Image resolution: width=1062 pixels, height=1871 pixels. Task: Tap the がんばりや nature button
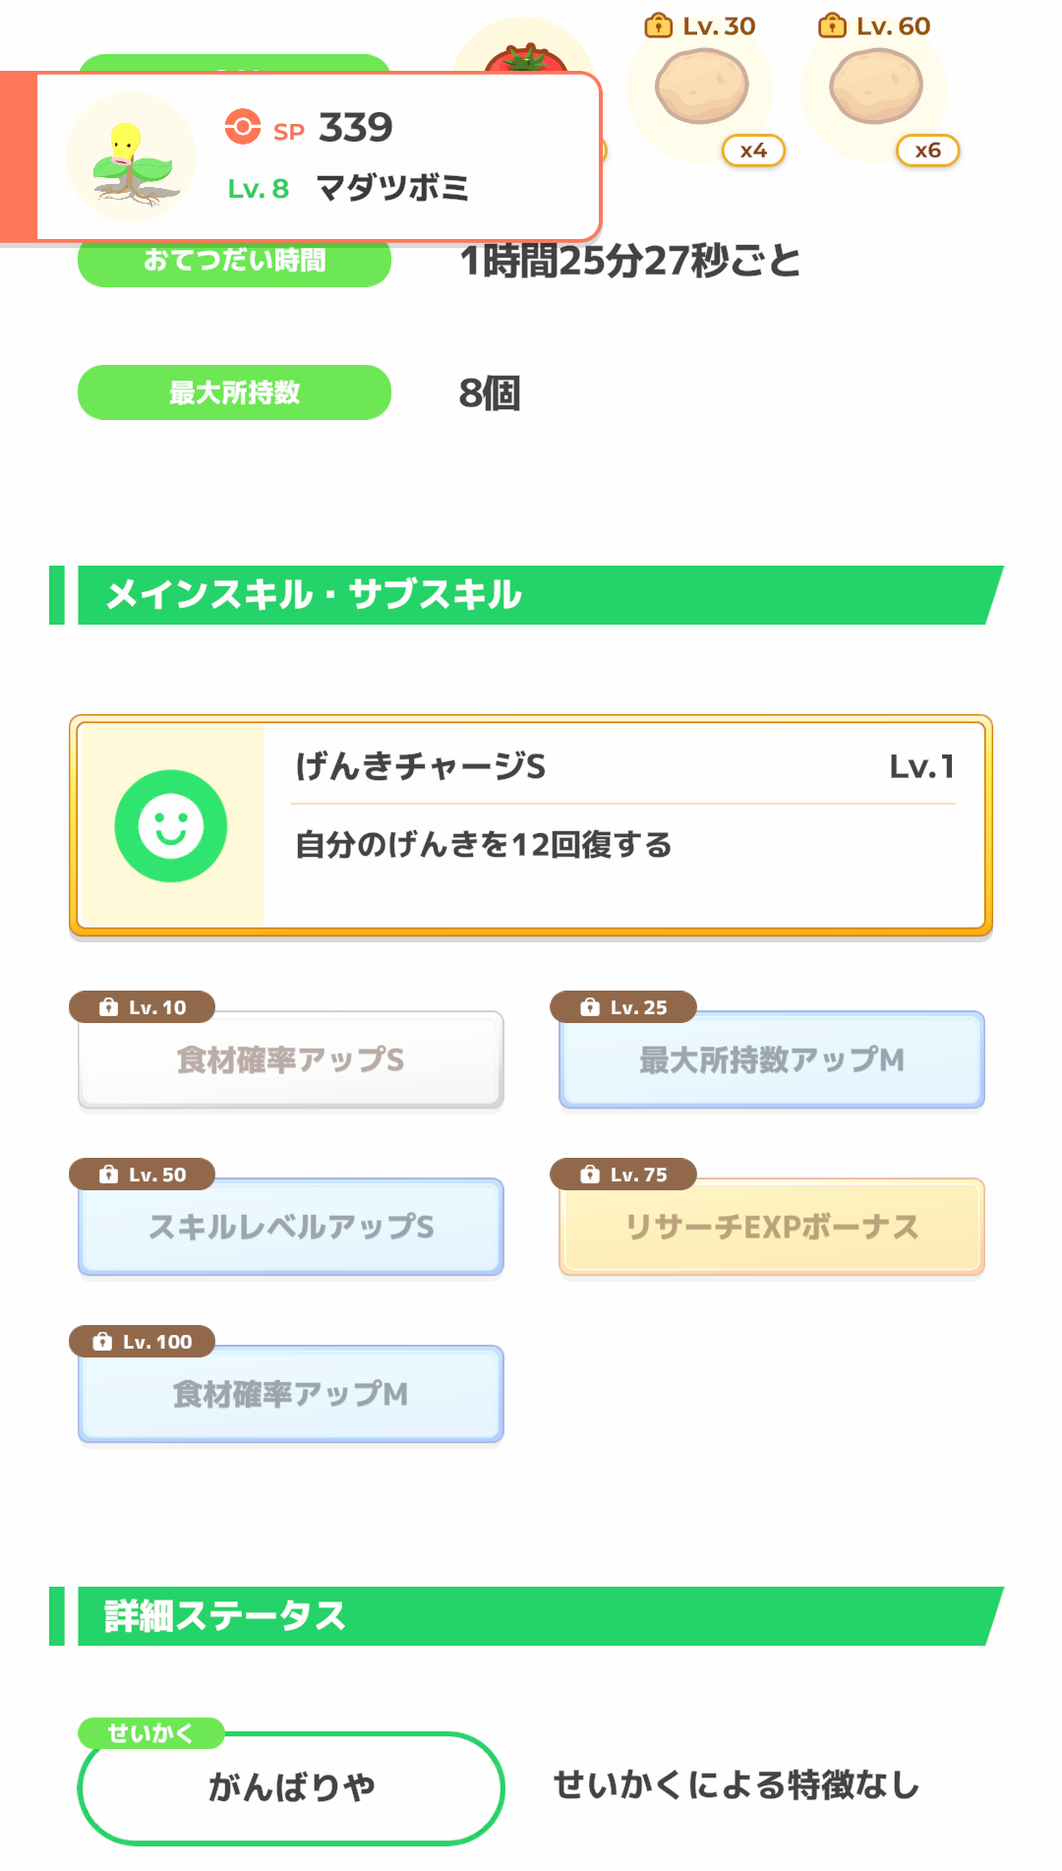(291, 1787)
